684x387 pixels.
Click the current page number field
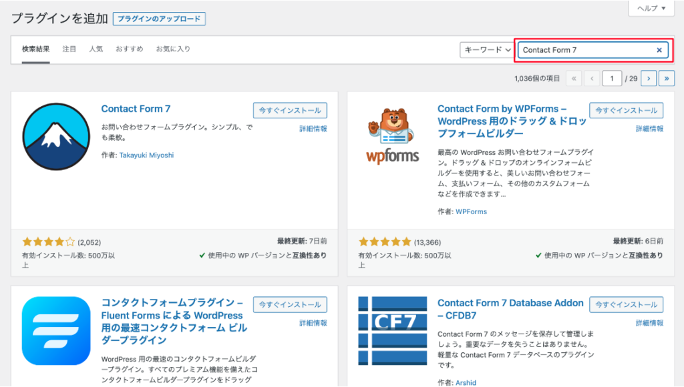click(611, 79)
